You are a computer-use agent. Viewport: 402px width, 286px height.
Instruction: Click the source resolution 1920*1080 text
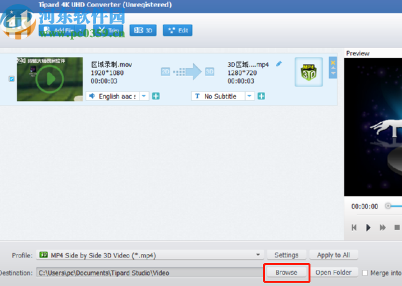tap(107, 73)
